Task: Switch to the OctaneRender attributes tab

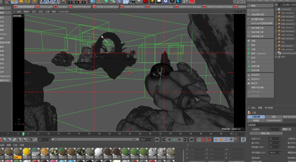Action: (274, 120)
